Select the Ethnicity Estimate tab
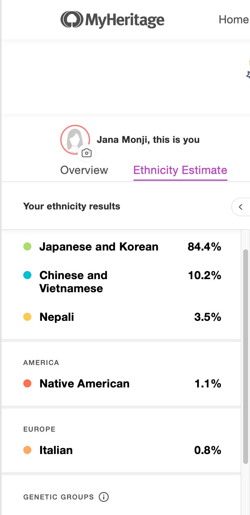Image resolution: width=250 pixels, height=515 pixels. tap(180, 170)
